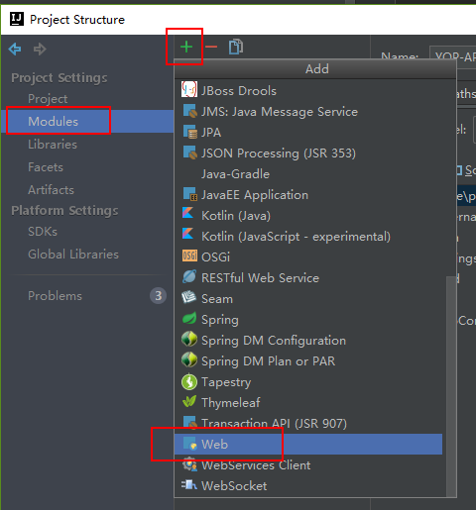Click the forward navigation arrow
Viewport: 476px width, 510px height.
[40, 50]
